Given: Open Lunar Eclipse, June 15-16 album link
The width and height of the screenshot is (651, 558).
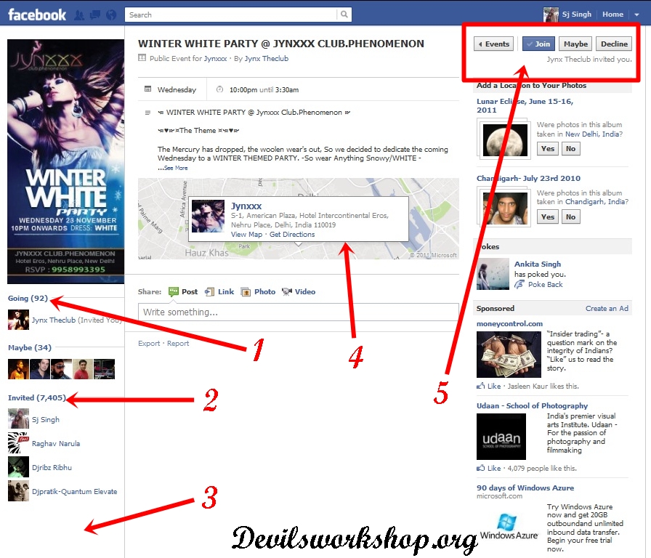Looking at the screenshot, I should (x=525, y=105).
